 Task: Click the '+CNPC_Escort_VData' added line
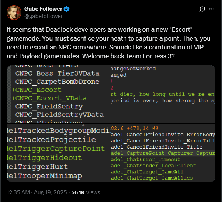pos(49,98)
